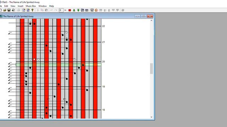Open the Insert menu
227x127 pixels.
[x=21, y=6]
